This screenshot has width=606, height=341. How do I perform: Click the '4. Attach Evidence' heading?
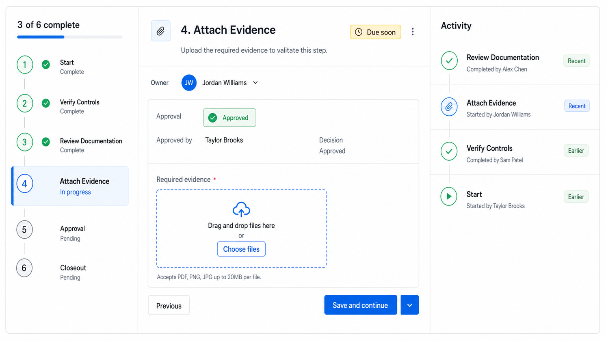(x=228, y=30)
